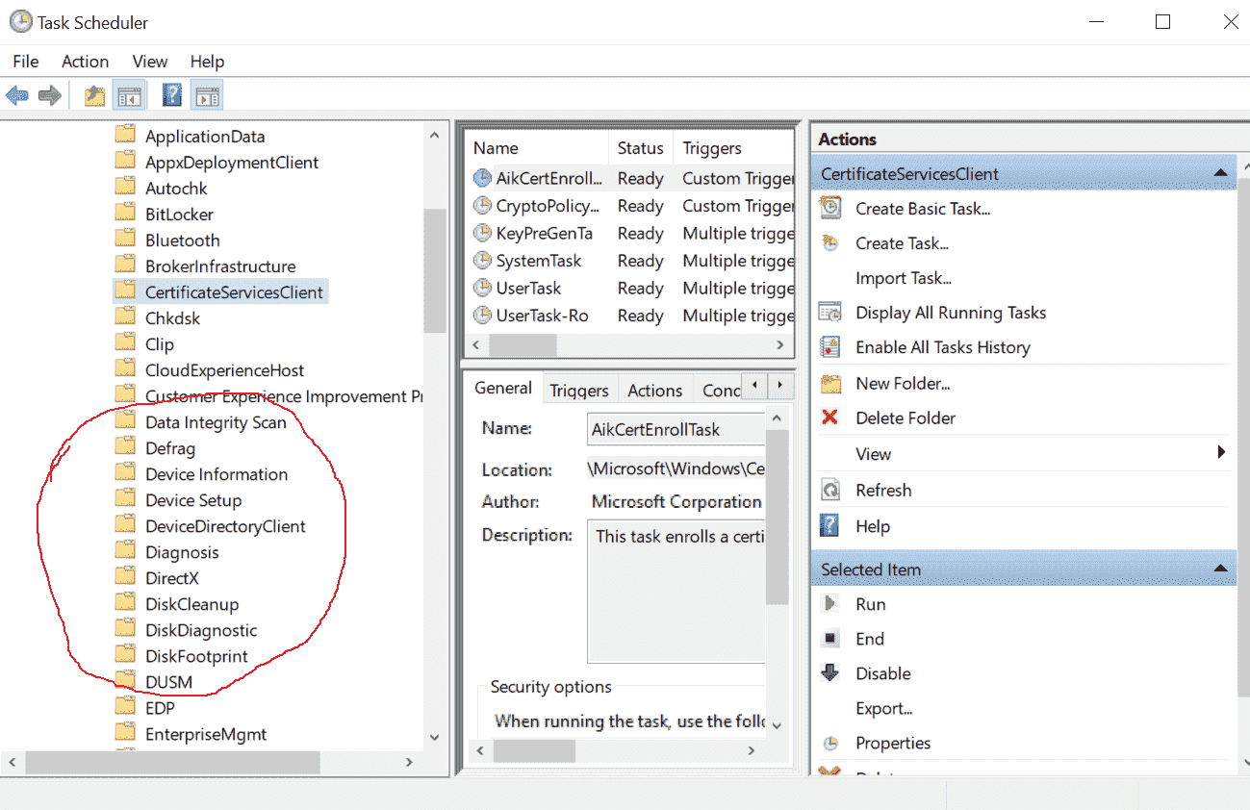Screen dimensions: 1250x810
Task: Click the KeyPreGenTa task clock icon
Action: coord(482,233)
